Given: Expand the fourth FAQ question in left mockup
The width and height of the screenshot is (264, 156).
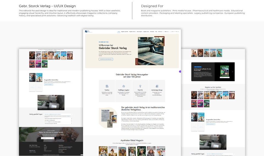Looking at the screenshot, I should click(x=58, y=122).
